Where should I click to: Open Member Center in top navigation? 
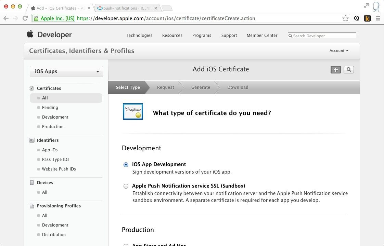tap(262, 36)
